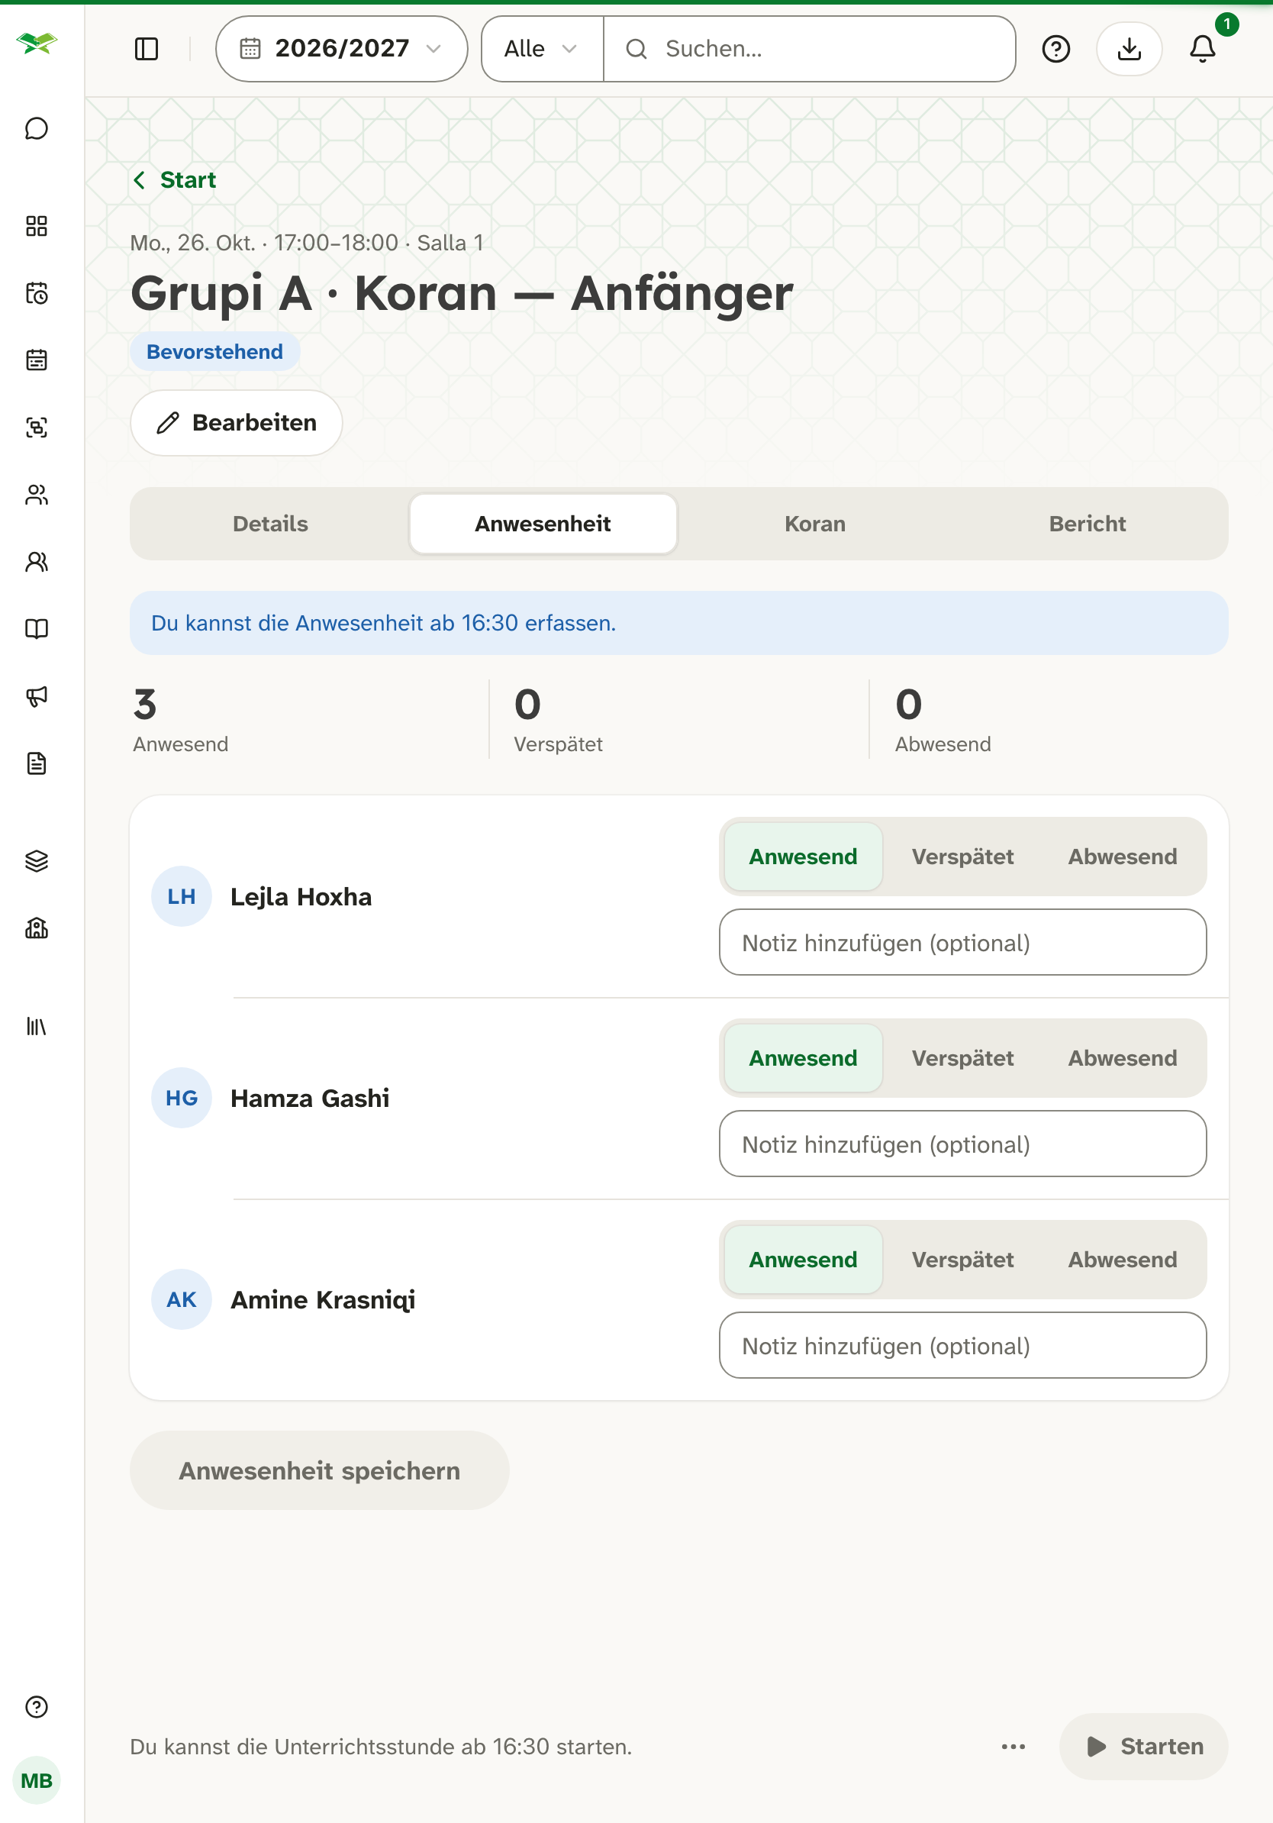The height and width of the screenshot is (1823, 1273).
Task: Focus the Suchen search field
Action: pos(810,49)
